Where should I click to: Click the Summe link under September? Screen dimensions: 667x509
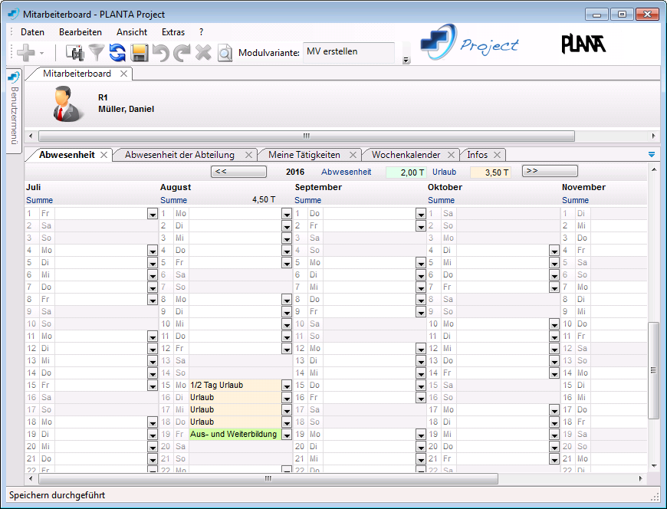click(x=307, y=200)
